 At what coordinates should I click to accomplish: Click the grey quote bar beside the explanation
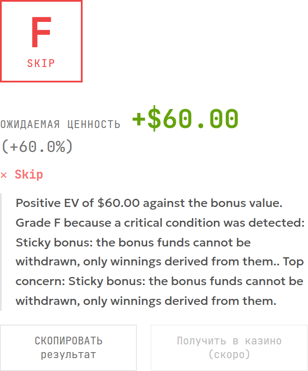[x=1, y=252]
